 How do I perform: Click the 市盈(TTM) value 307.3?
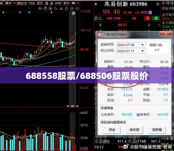(155, 141)
